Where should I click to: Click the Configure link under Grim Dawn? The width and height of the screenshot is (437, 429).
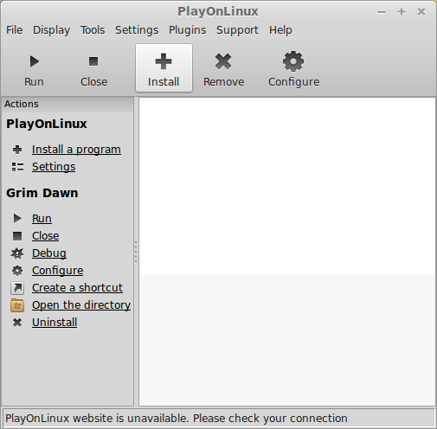pos(58,271)
